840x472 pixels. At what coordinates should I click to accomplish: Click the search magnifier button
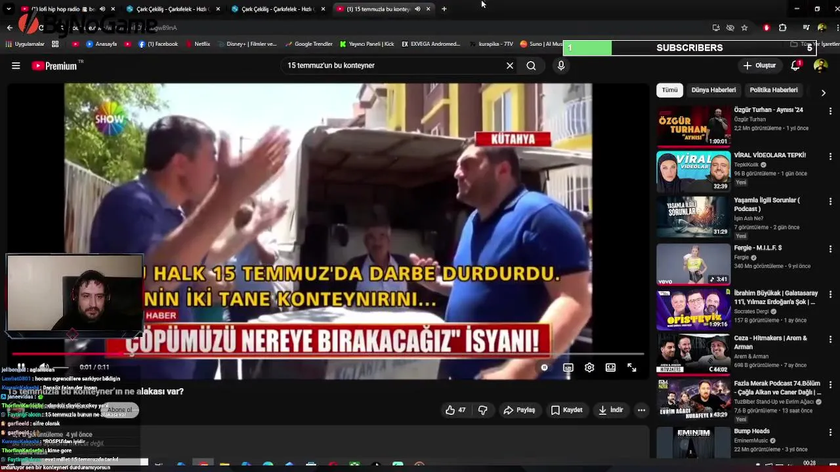pos(531,66)
